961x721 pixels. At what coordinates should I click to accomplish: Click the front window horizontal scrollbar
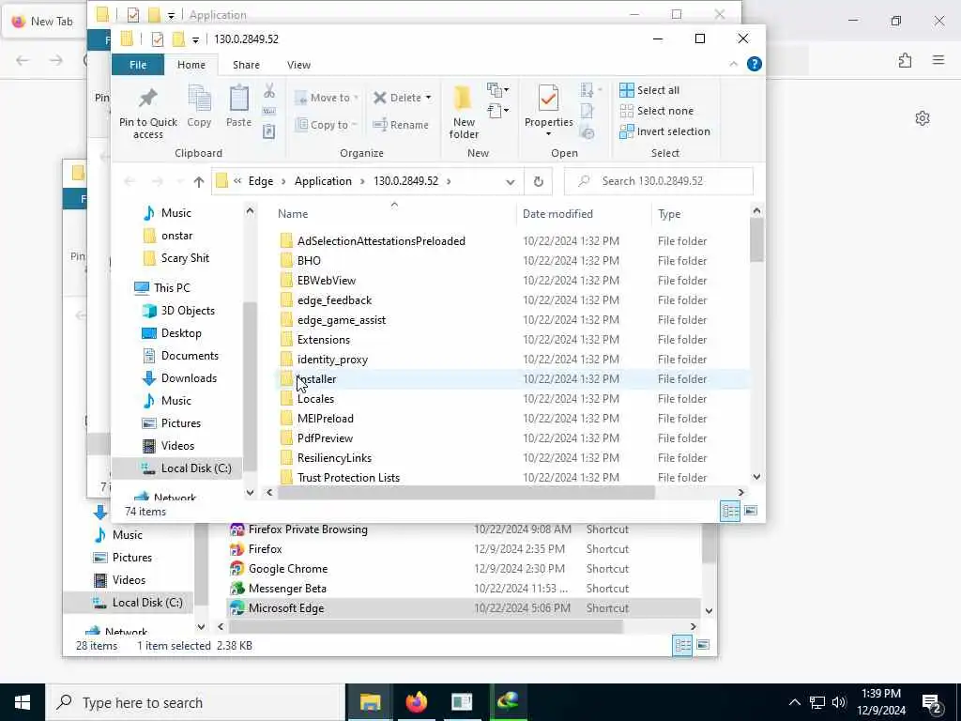click(x=465, y=492)
